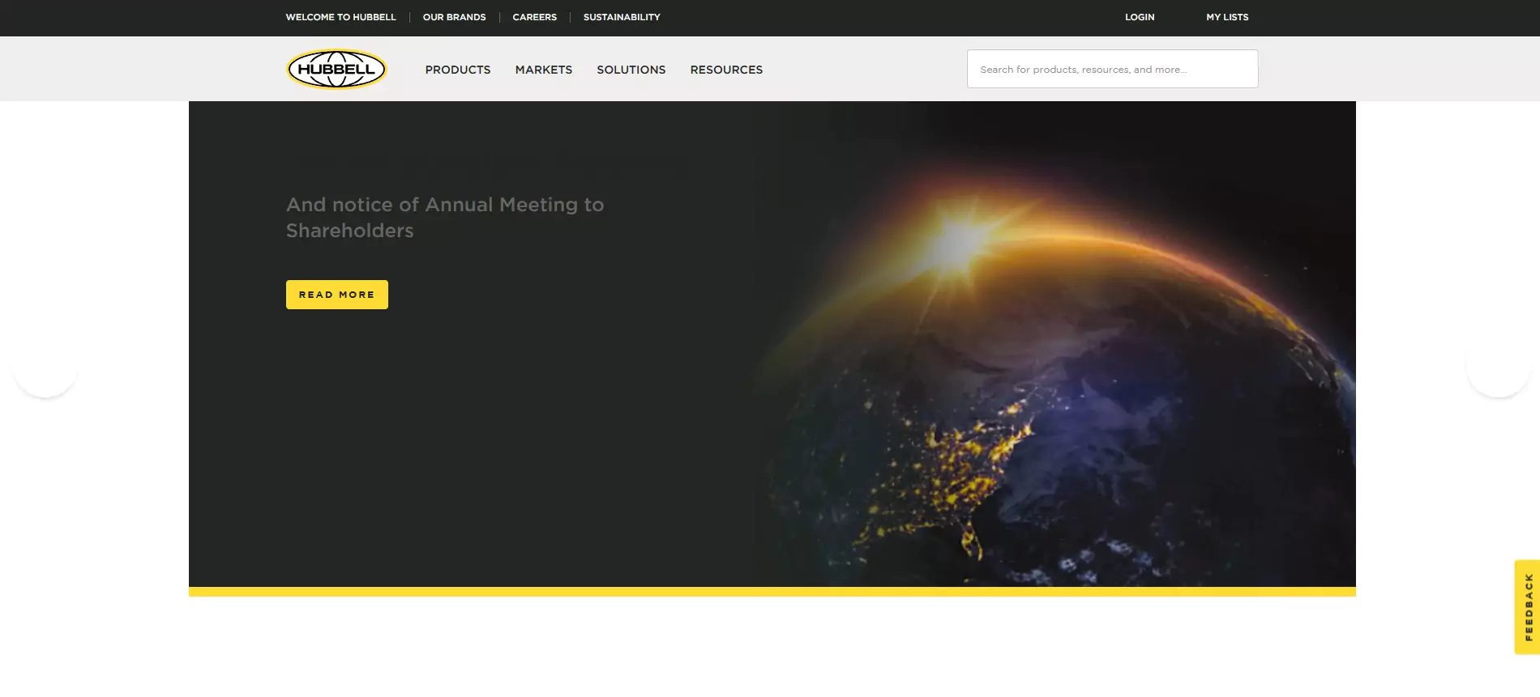Viewport: 1540px width, 697px height.
Task: Focus the product search field
Action: point(1112,69)
